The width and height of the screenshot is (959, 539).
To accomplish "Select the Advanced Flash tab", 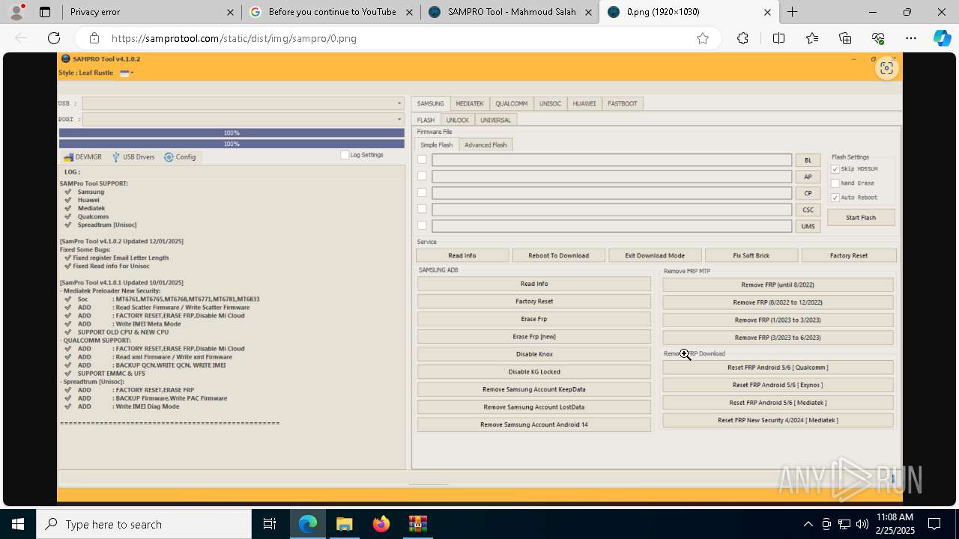I will point(485,144).
